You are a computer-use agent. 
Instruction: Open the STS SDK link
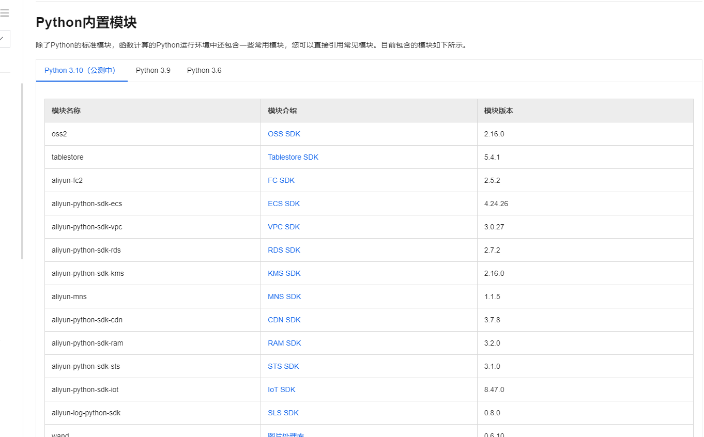[283, 366]
